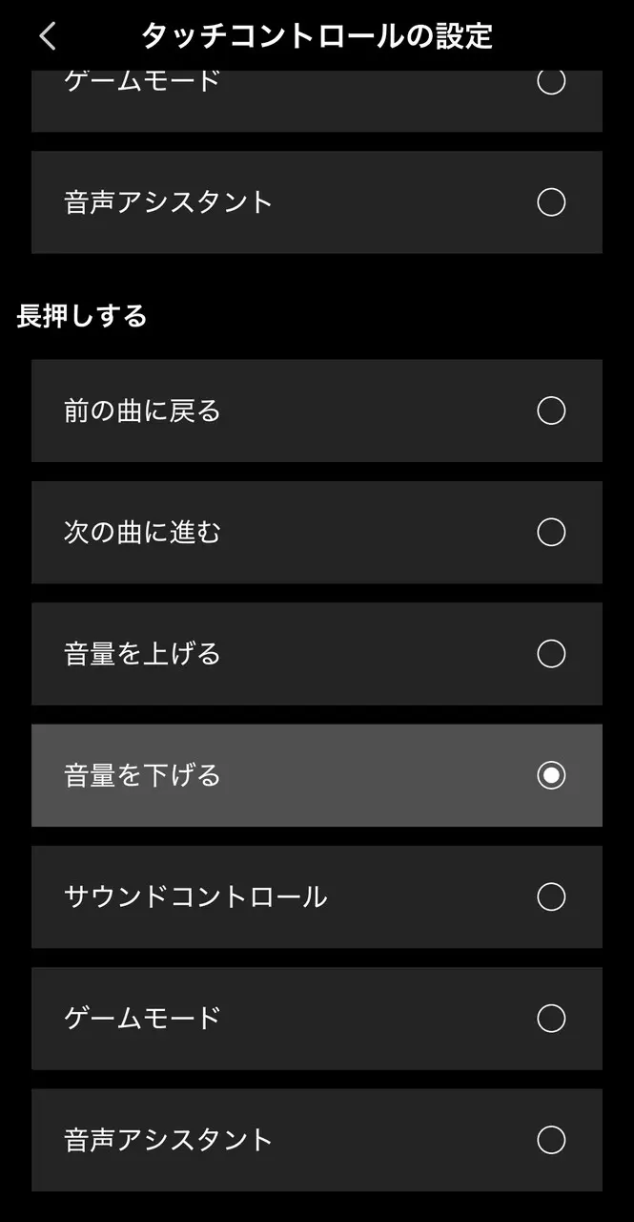Select radio button for 前の曲に戻る under 長押しする
Viewport: 634px width, 1222px height.
[x=551, y=411]
